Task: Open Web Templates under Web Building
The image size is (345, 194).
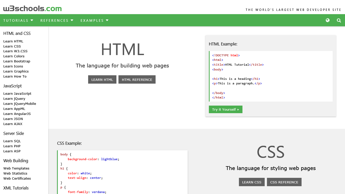Action: click(x=16, y=168)
